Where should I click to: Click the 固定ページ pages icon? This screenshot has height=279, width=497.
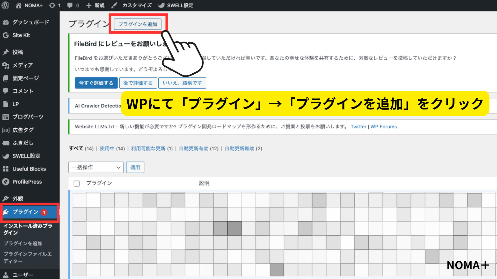[x=6, y=78]
